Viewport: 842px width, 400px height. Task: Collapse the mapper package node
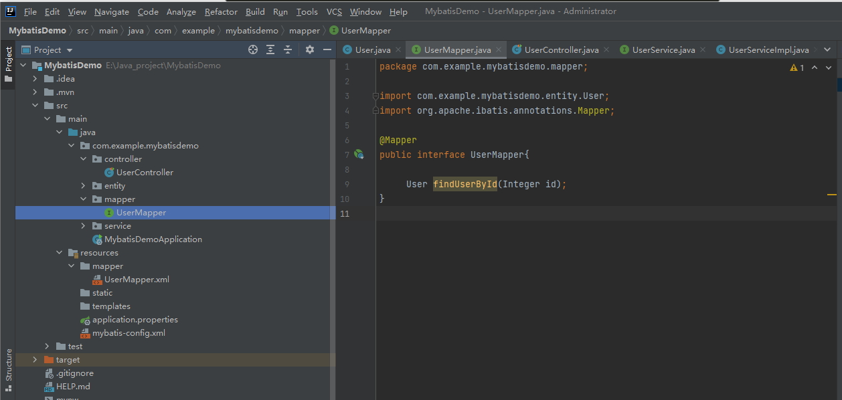tap(83, 199)
